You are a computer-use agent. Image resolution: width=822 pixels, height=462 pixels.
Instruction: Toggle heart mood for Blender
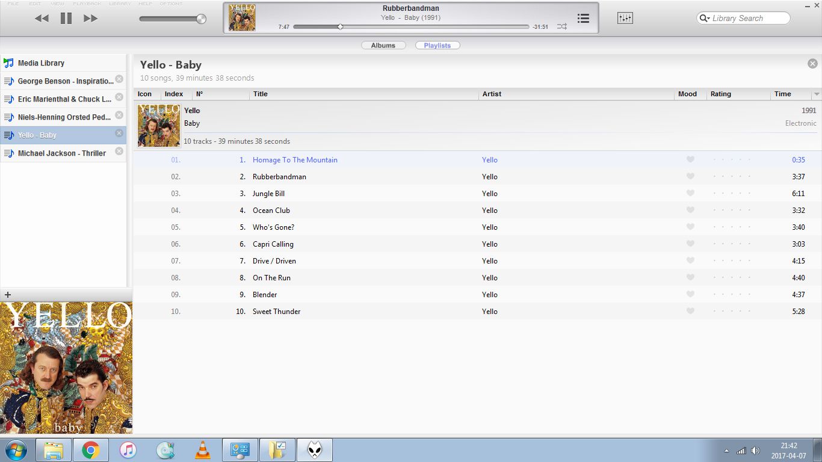pos(690,294)
